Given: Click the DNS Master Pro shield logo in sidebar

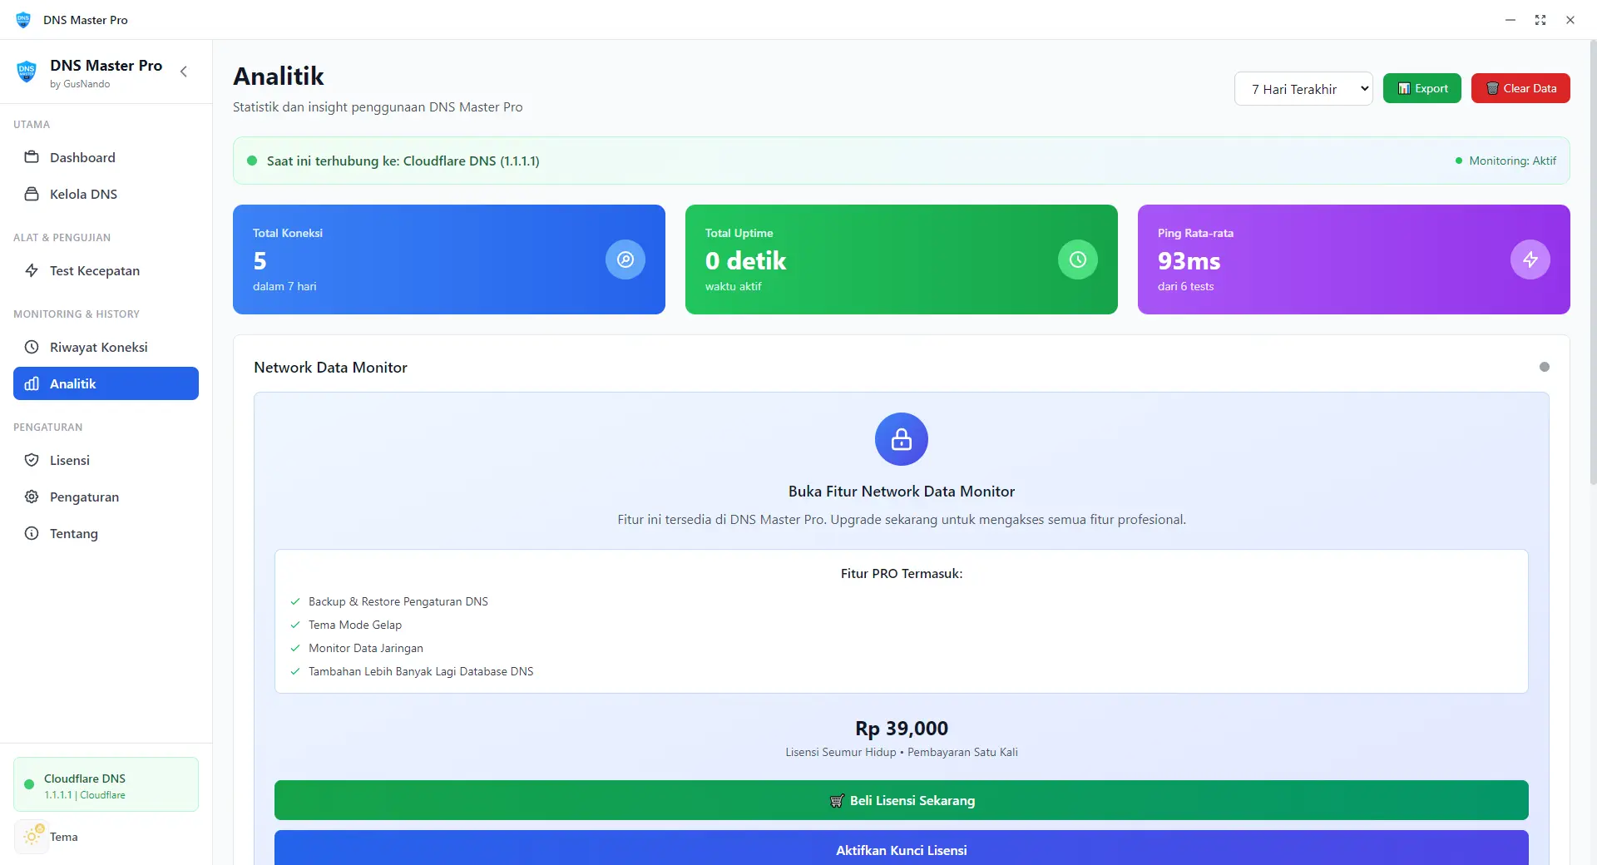Looking at the screenshot, I should click(27, 72).
